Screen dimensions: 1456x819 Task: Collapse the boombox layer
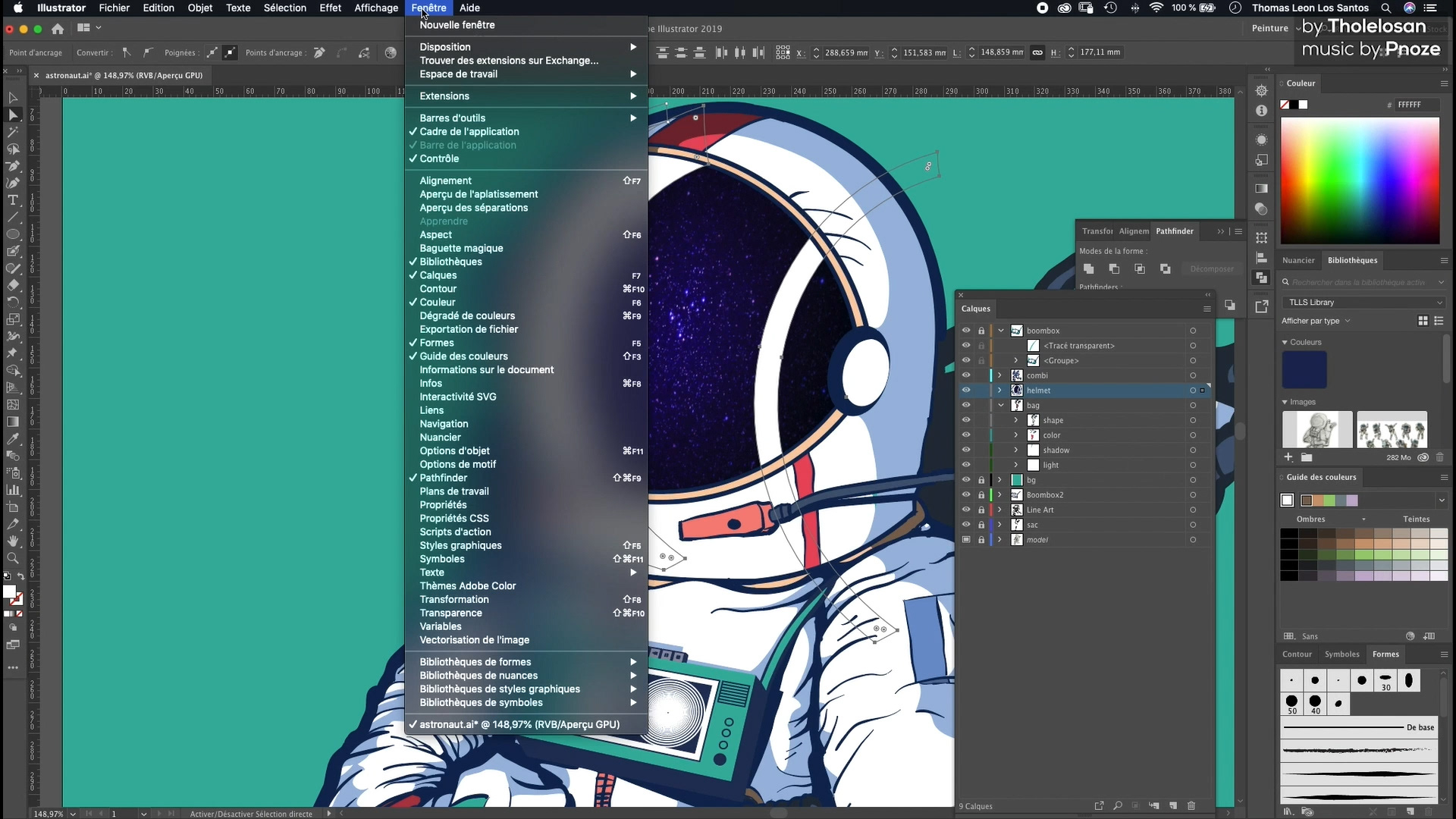pyautogui.click(x=1001, y=331)
